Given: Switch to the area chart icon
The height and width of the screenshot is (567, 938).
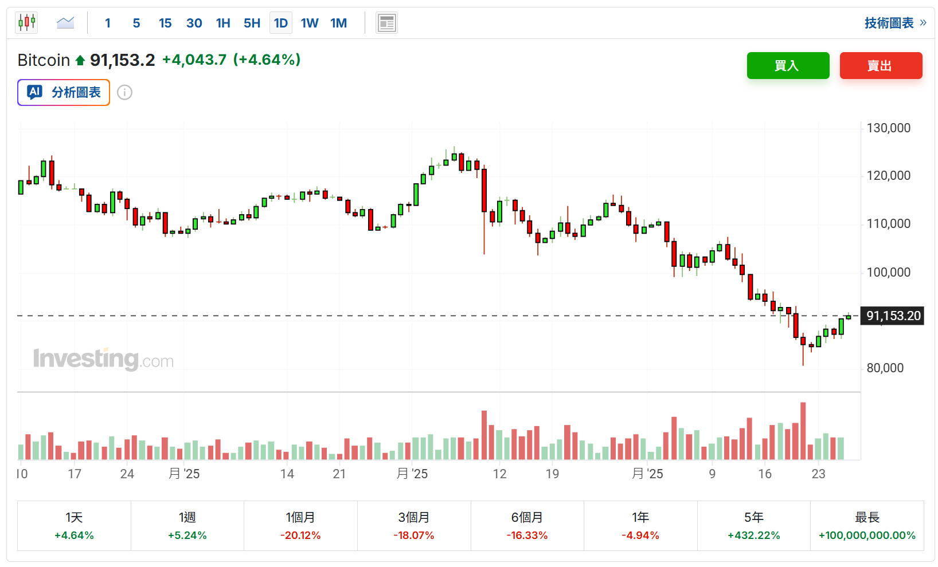Looking at the screenshot, I should coord(65,23).
